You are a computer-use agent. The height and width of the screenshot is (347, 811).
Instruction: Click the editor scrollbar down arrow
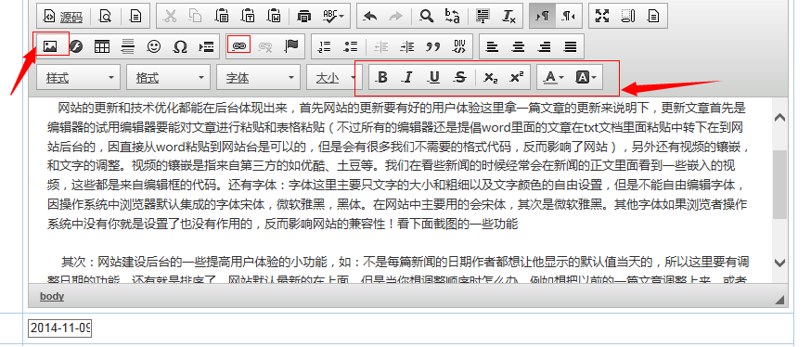point(780,263)
